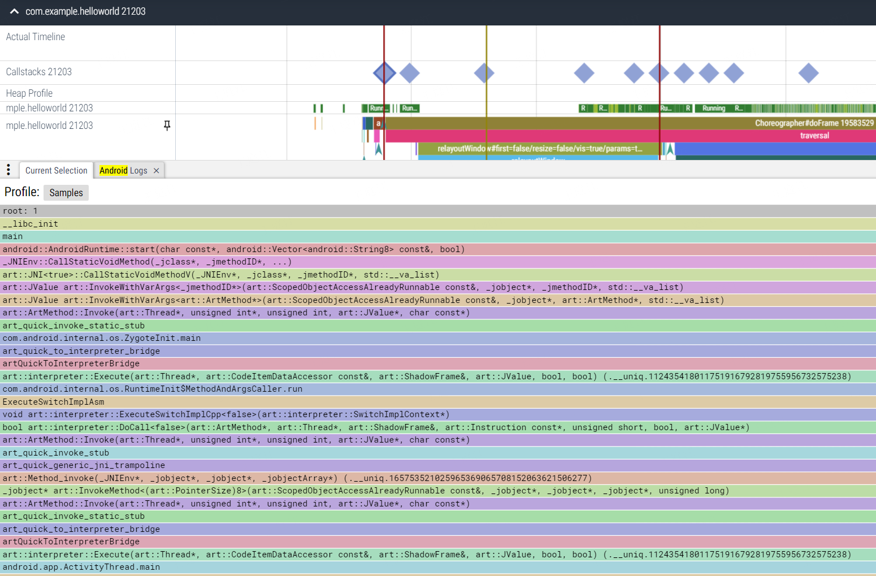Select the root: 1 flamegraph row
The width and height of the screenshot is (876, 576).
coord(438,211)
